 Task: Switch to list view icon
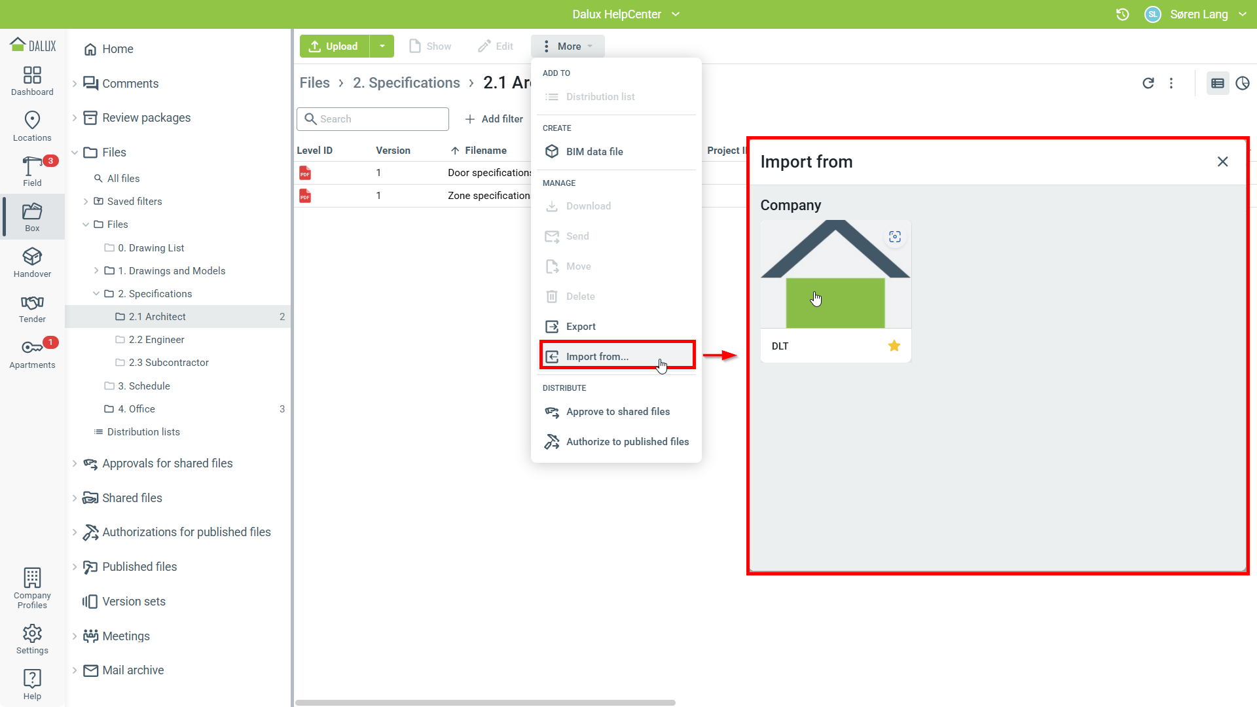(x=1218, y=83)
